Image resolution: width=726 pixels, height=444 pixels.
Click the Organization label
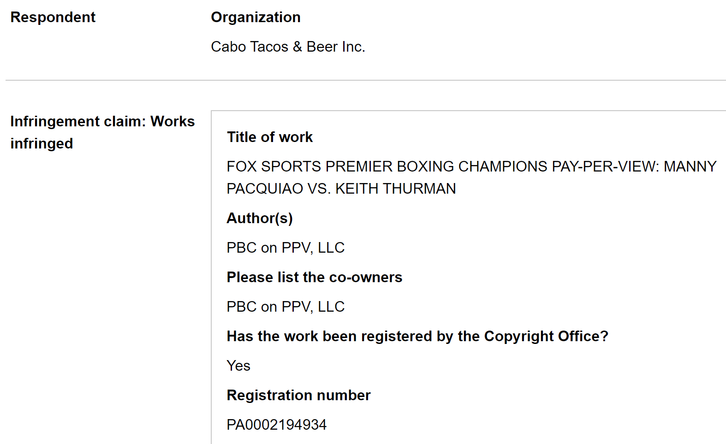click(256, 17)
